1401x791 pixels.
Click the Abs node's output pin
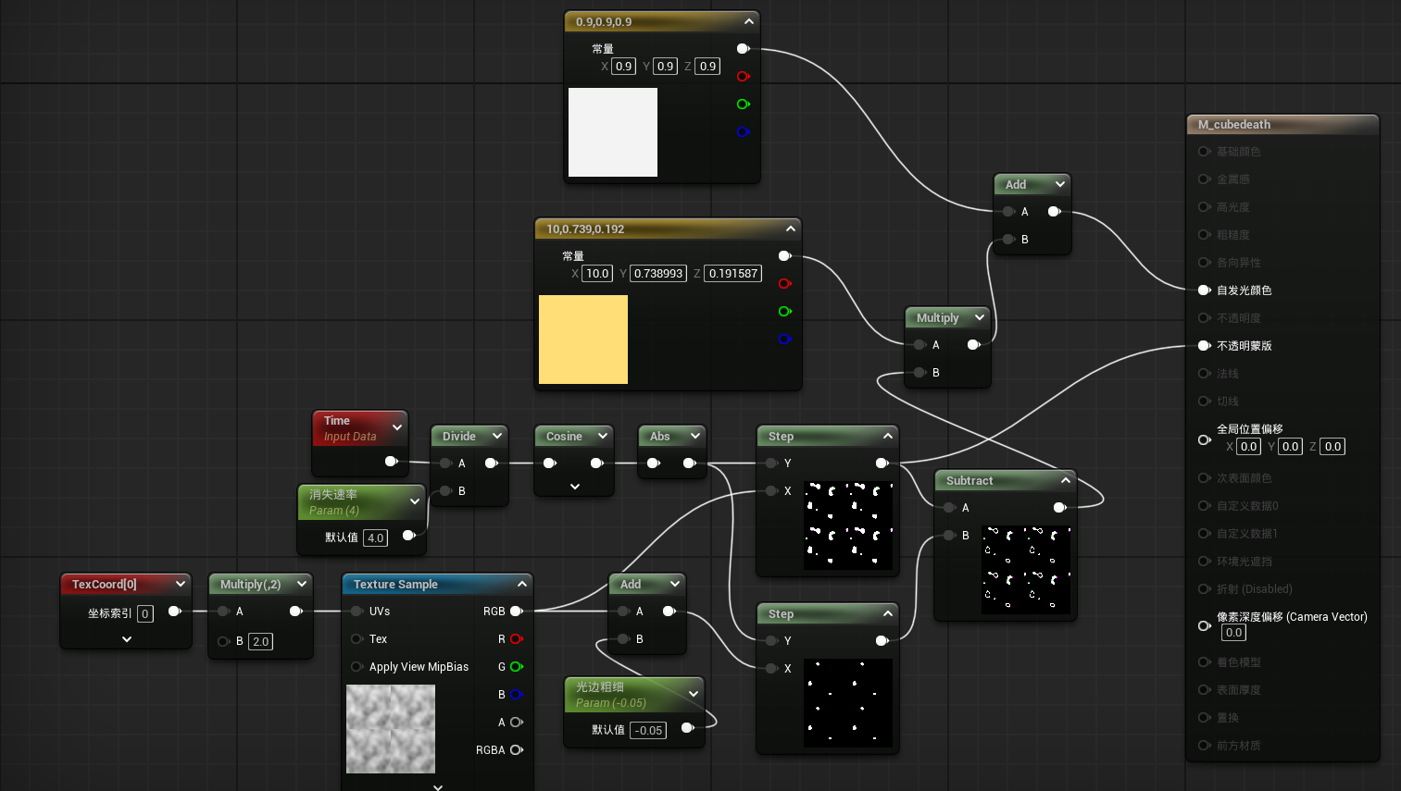coord(689,463)
